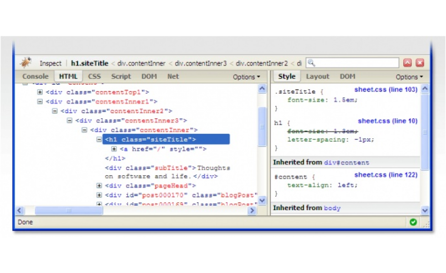
Task: Click the HTML panel vertical scrollbar thumb
Action: point(262,126)
